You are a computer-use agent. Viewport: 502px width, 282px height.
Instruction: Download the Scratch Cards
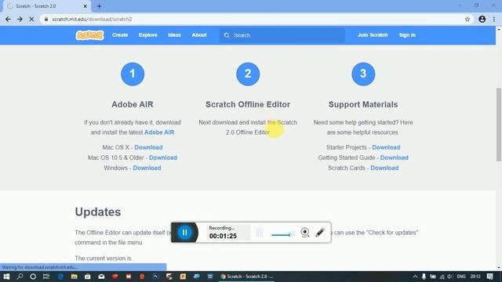pos(384,168)
